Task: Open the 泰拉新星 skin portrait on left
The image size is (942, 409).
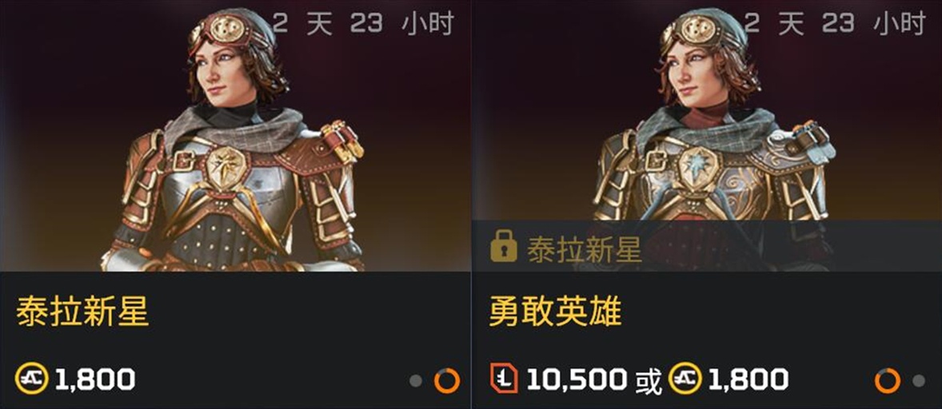Action: tap(235, 136)
